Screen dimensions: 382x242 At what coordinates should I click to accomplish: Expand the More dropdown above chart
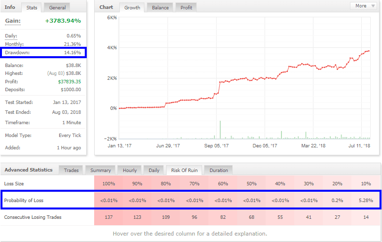tap(364, 6)
